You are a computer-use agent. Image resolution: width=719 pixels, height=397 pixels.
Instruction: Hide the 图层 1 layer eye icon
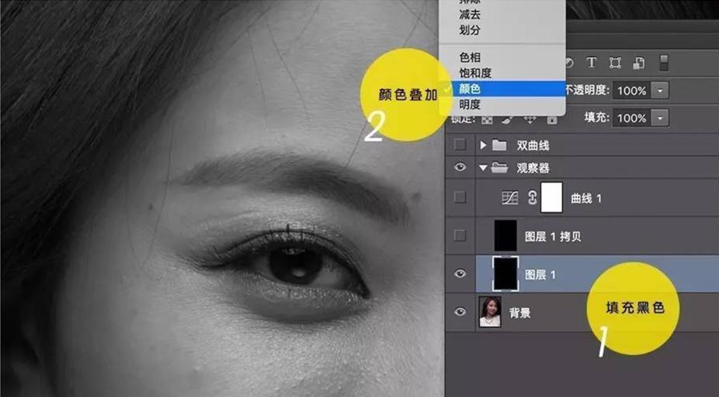(460, 274)
